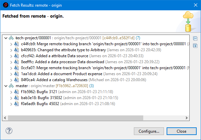
Task: Click the master branch icon
Action: (12, 86)
